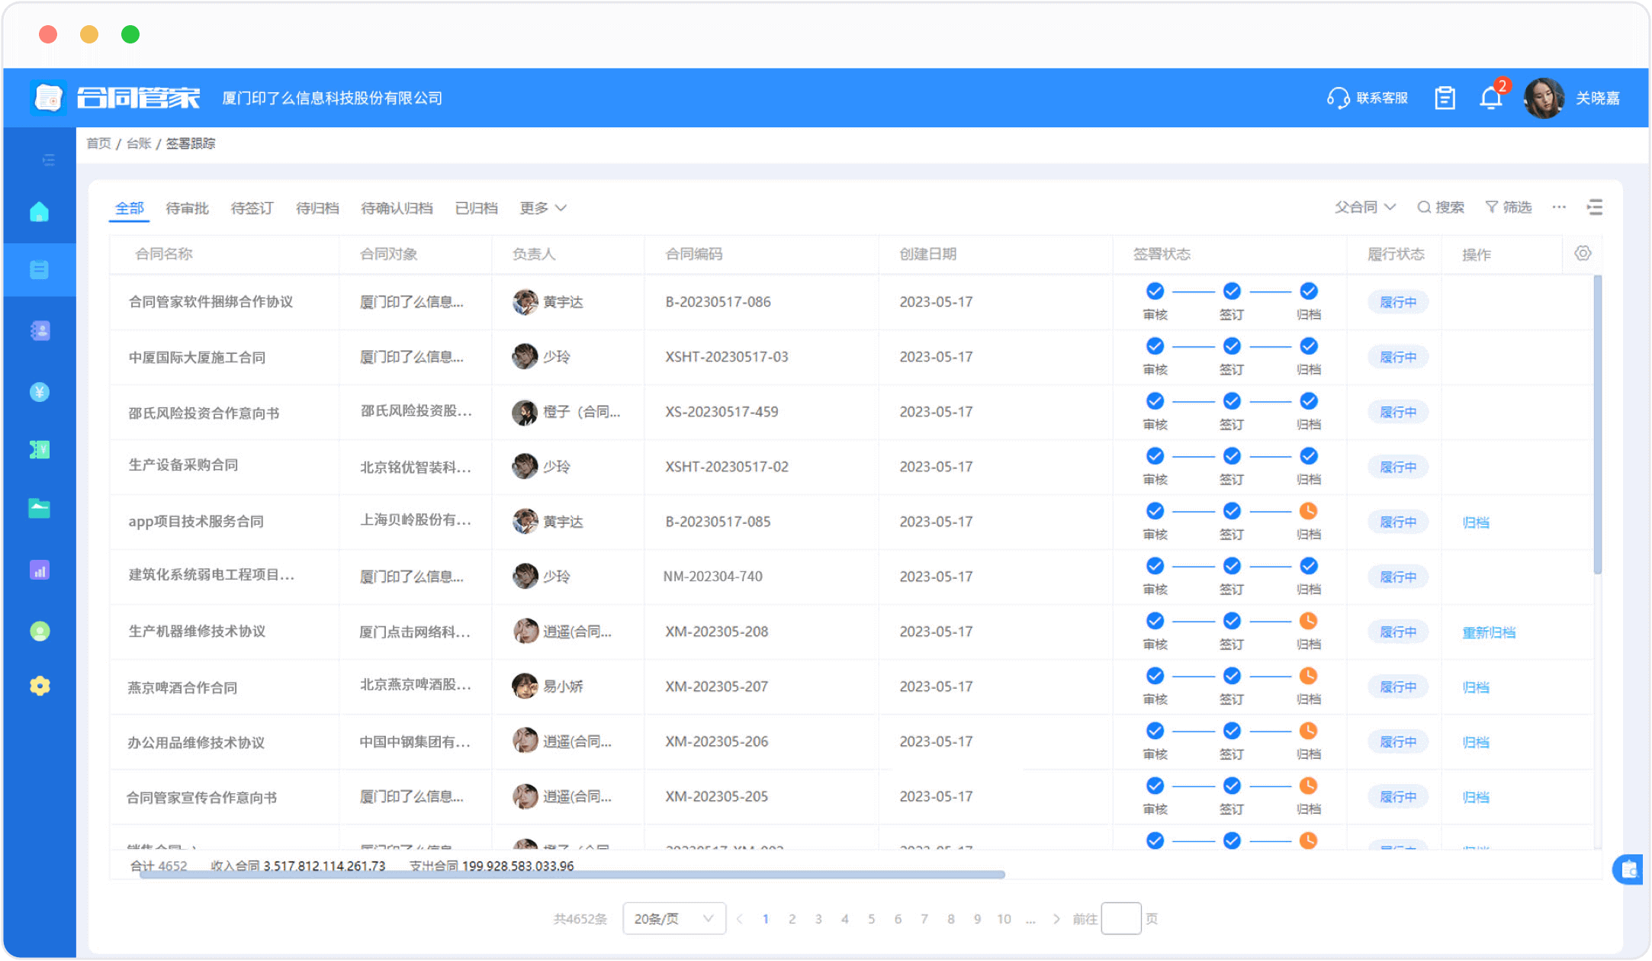Open 合同管家软件捆绑合作协议 contract row
The image size is (1652, 961).
point(851,302)
